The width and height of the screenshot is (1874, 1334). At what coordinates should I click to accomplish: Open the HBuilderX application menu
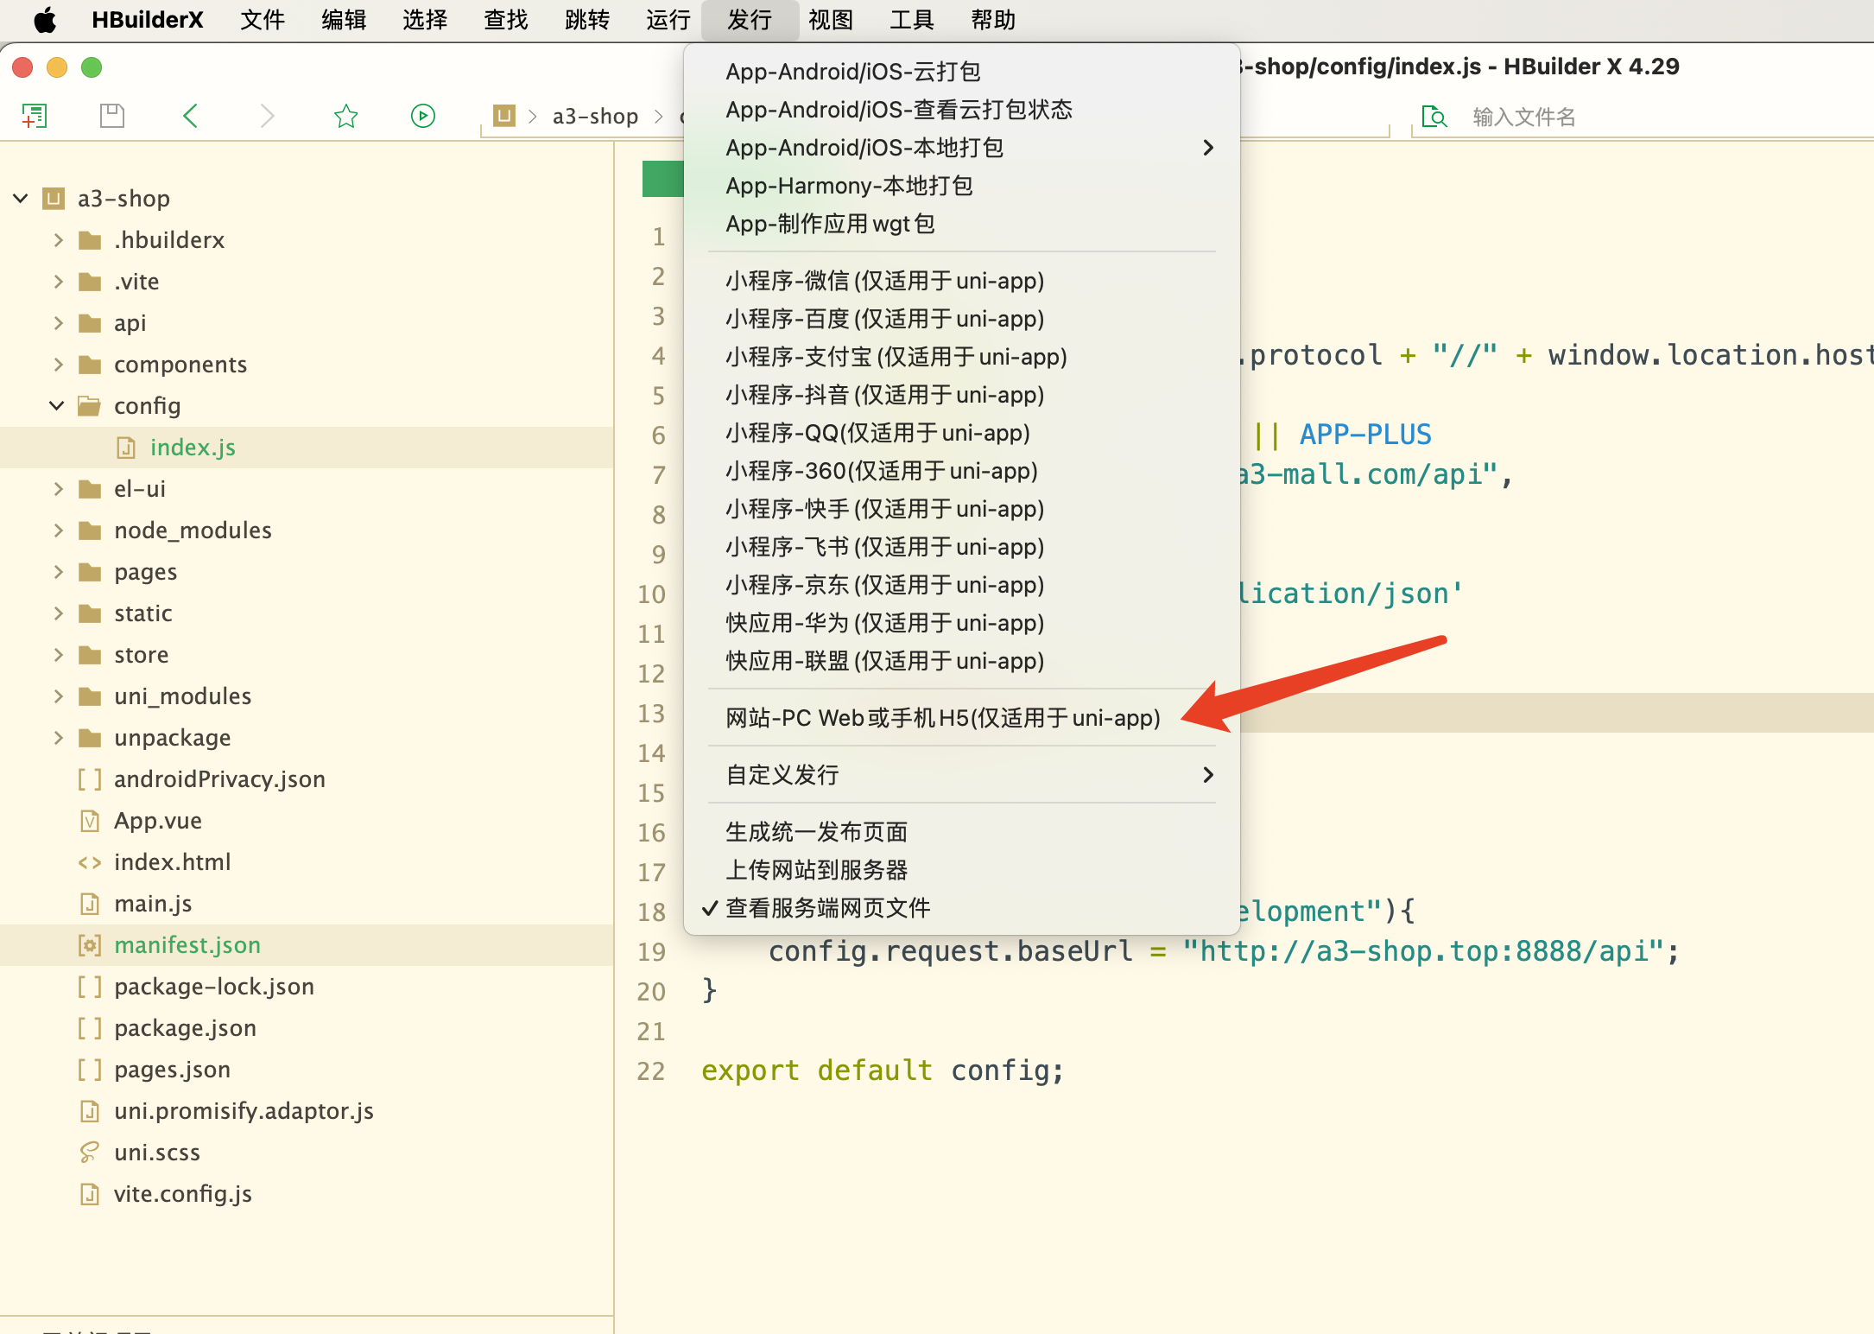click(x=148, y=20)
